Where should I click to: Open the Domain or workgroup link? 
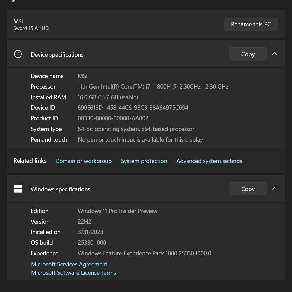point(83,161)
